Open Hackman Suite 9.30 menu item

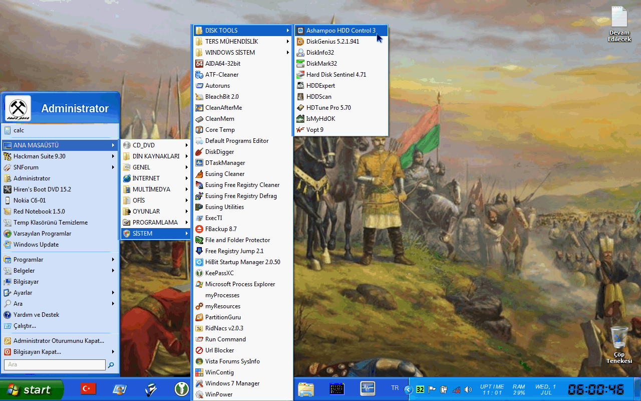pos(60,156)
